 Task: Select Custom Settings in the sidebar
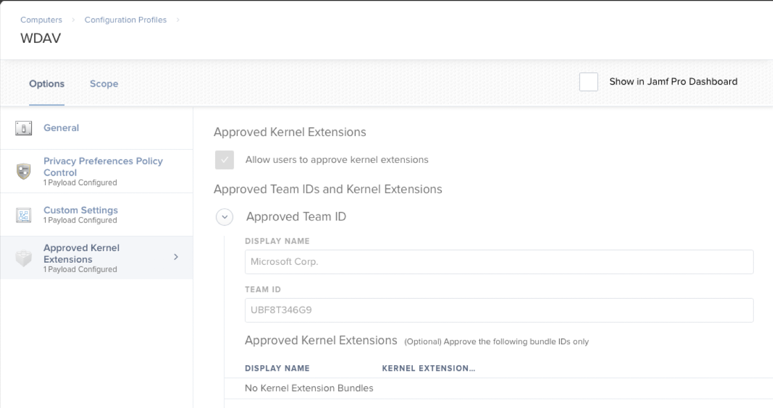coord(81,211)
